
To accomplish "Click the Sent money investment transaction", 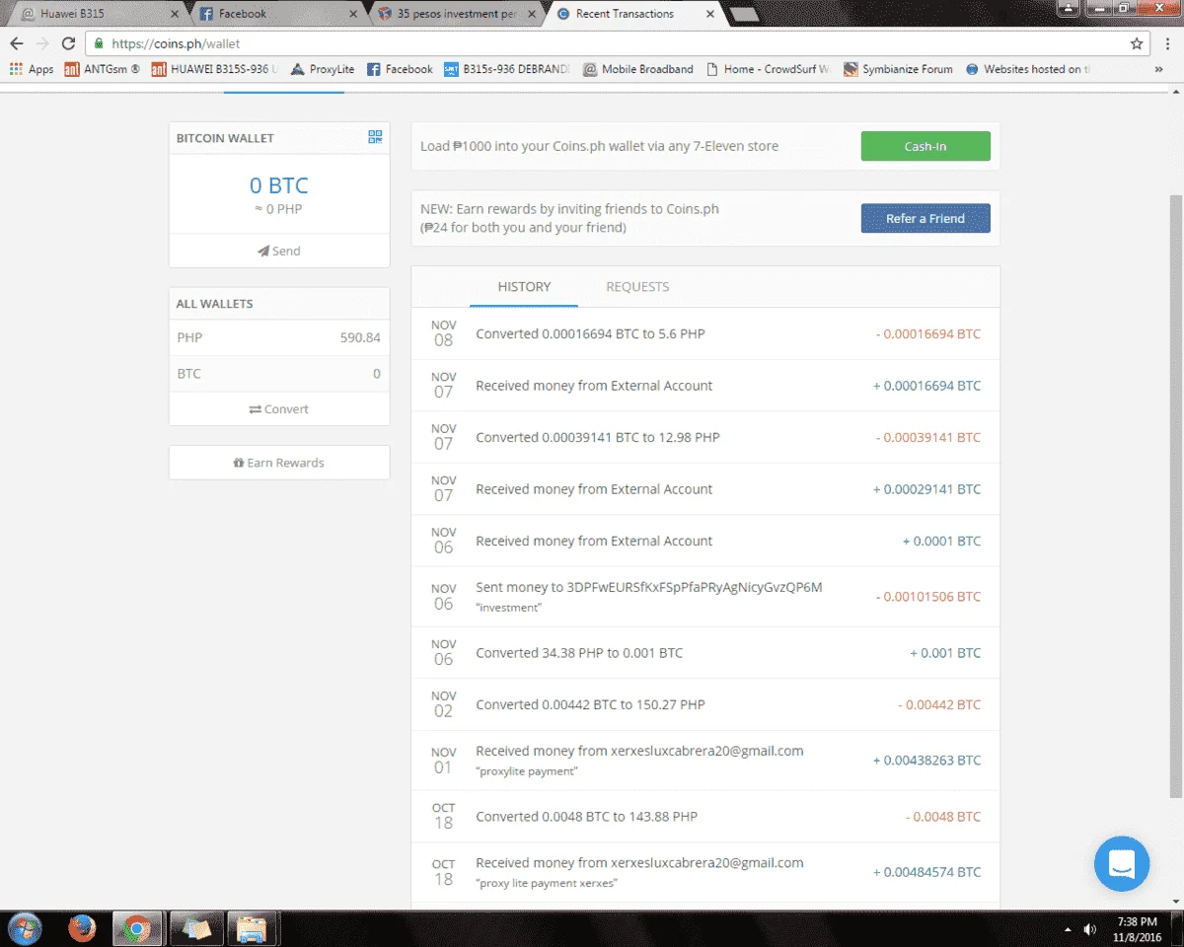I will coord(705,597).
